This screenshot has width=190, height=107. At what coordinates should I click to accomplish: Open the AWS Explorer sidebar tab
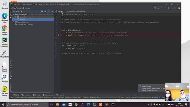(11, 87)
